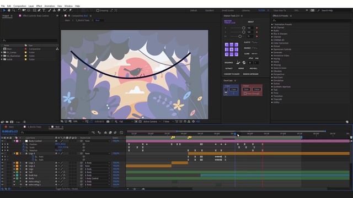The width and height of the screenshot is (353, 198).
Task: Open the File menu
Action: pyautogui.click(x=3, y=6)
